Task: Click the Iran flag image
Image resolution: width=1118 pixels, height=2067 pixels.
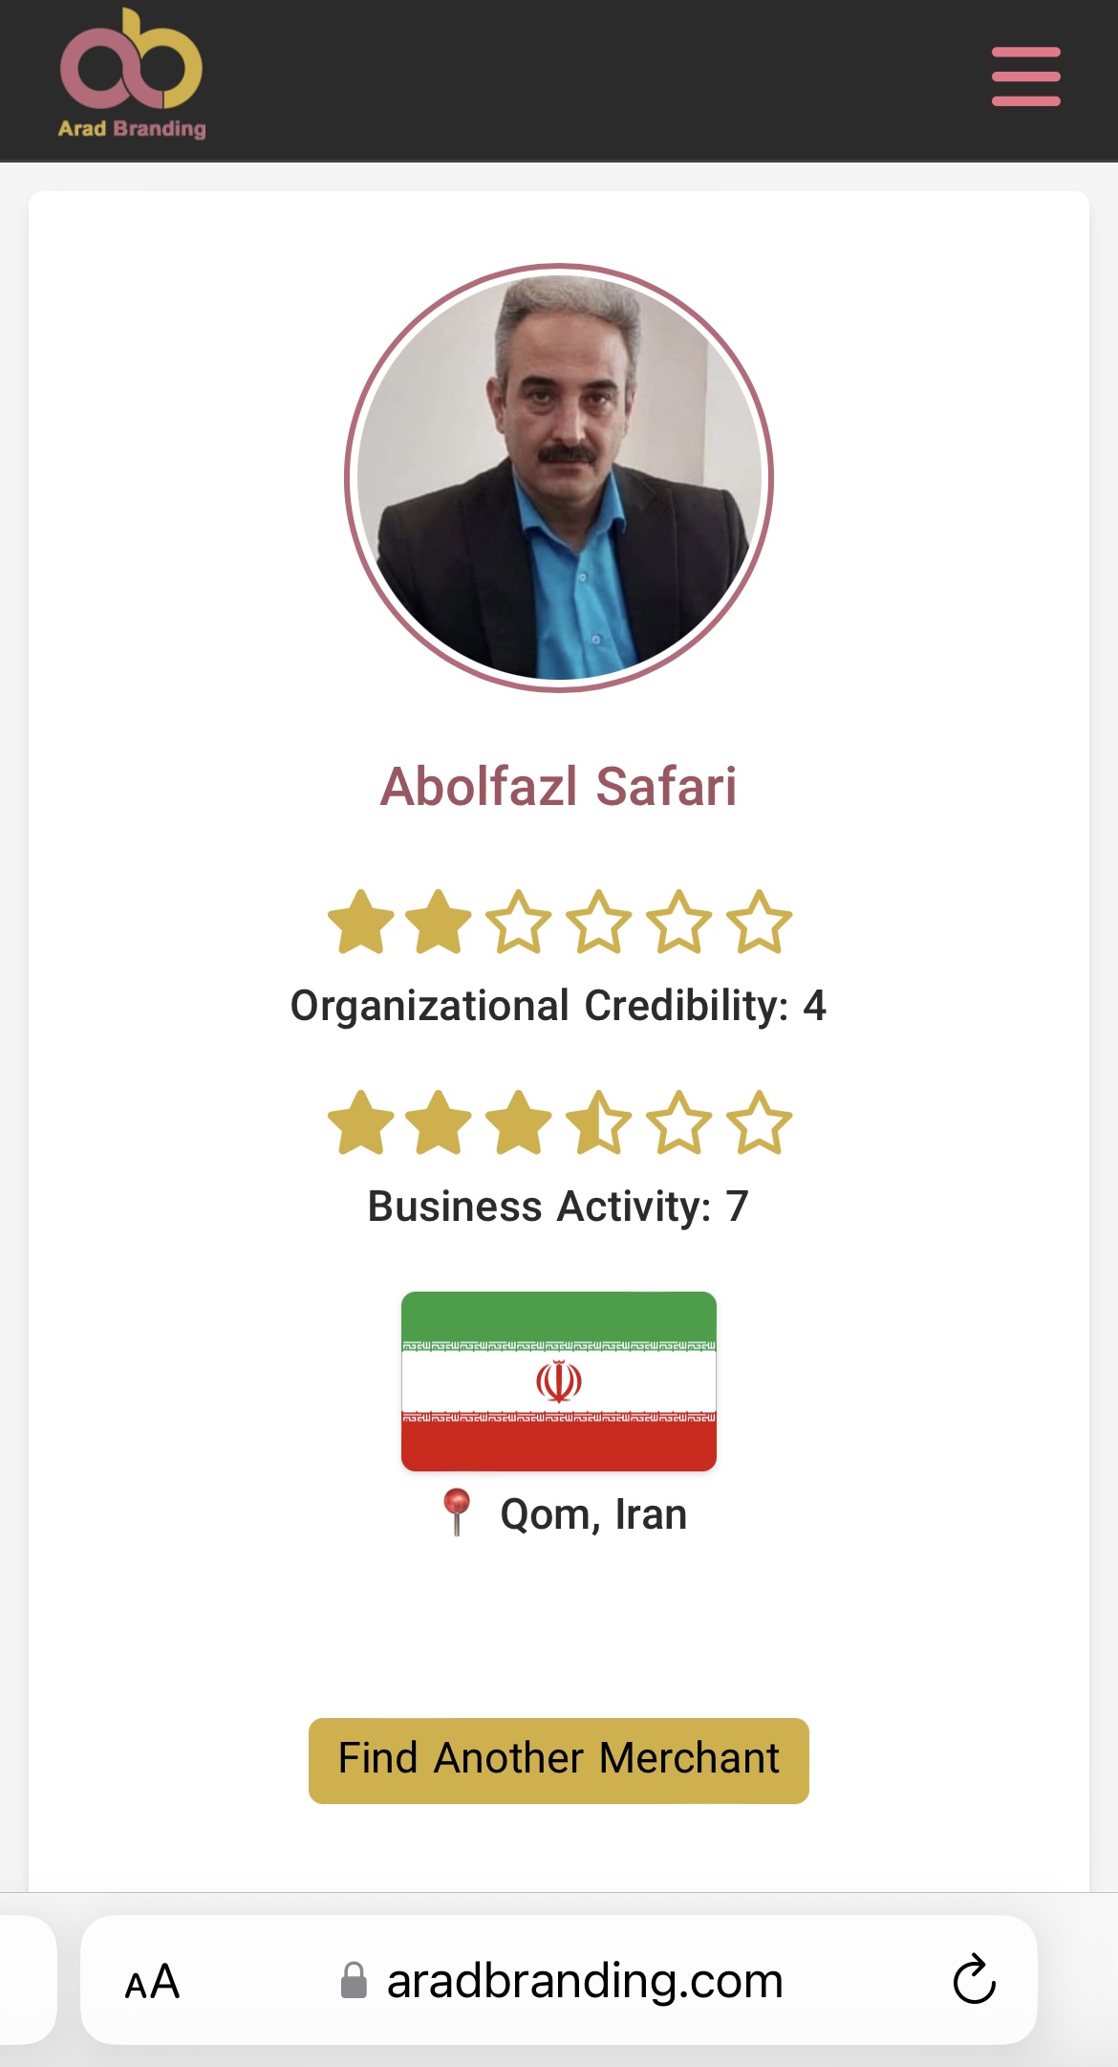Action: click(559, 1381)
